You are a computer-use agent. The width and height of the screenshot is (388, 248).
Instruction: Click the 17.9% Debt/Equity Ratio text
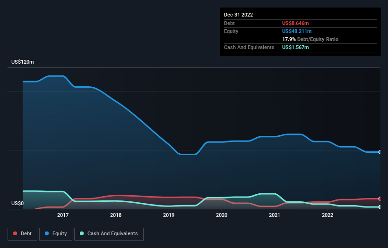click(x=310, y=39)
